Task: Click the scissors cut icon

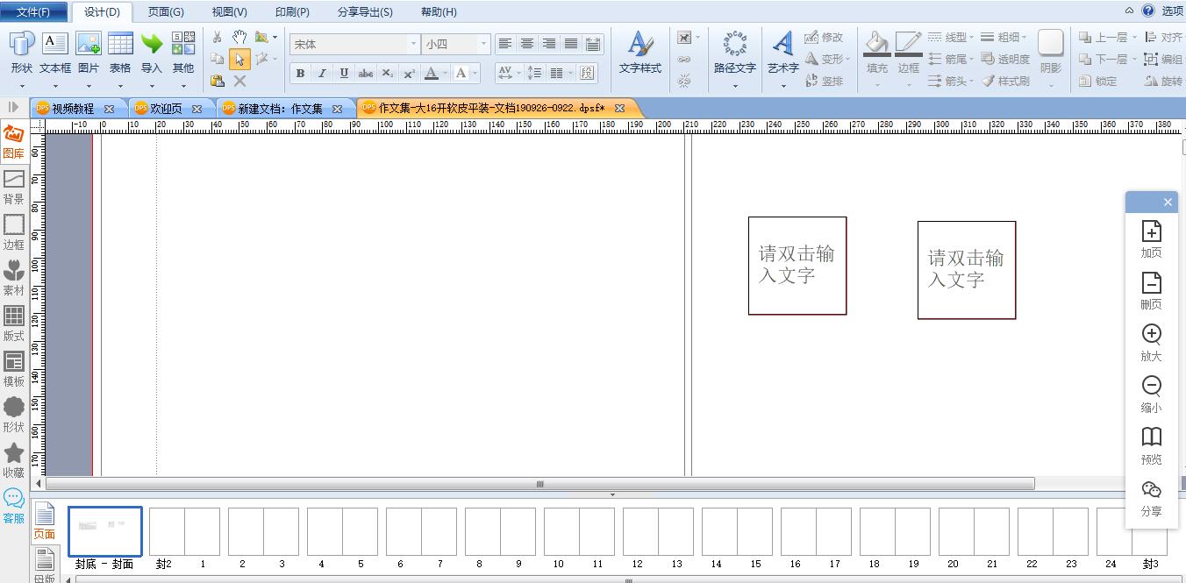Action: [x=217, y=37]
